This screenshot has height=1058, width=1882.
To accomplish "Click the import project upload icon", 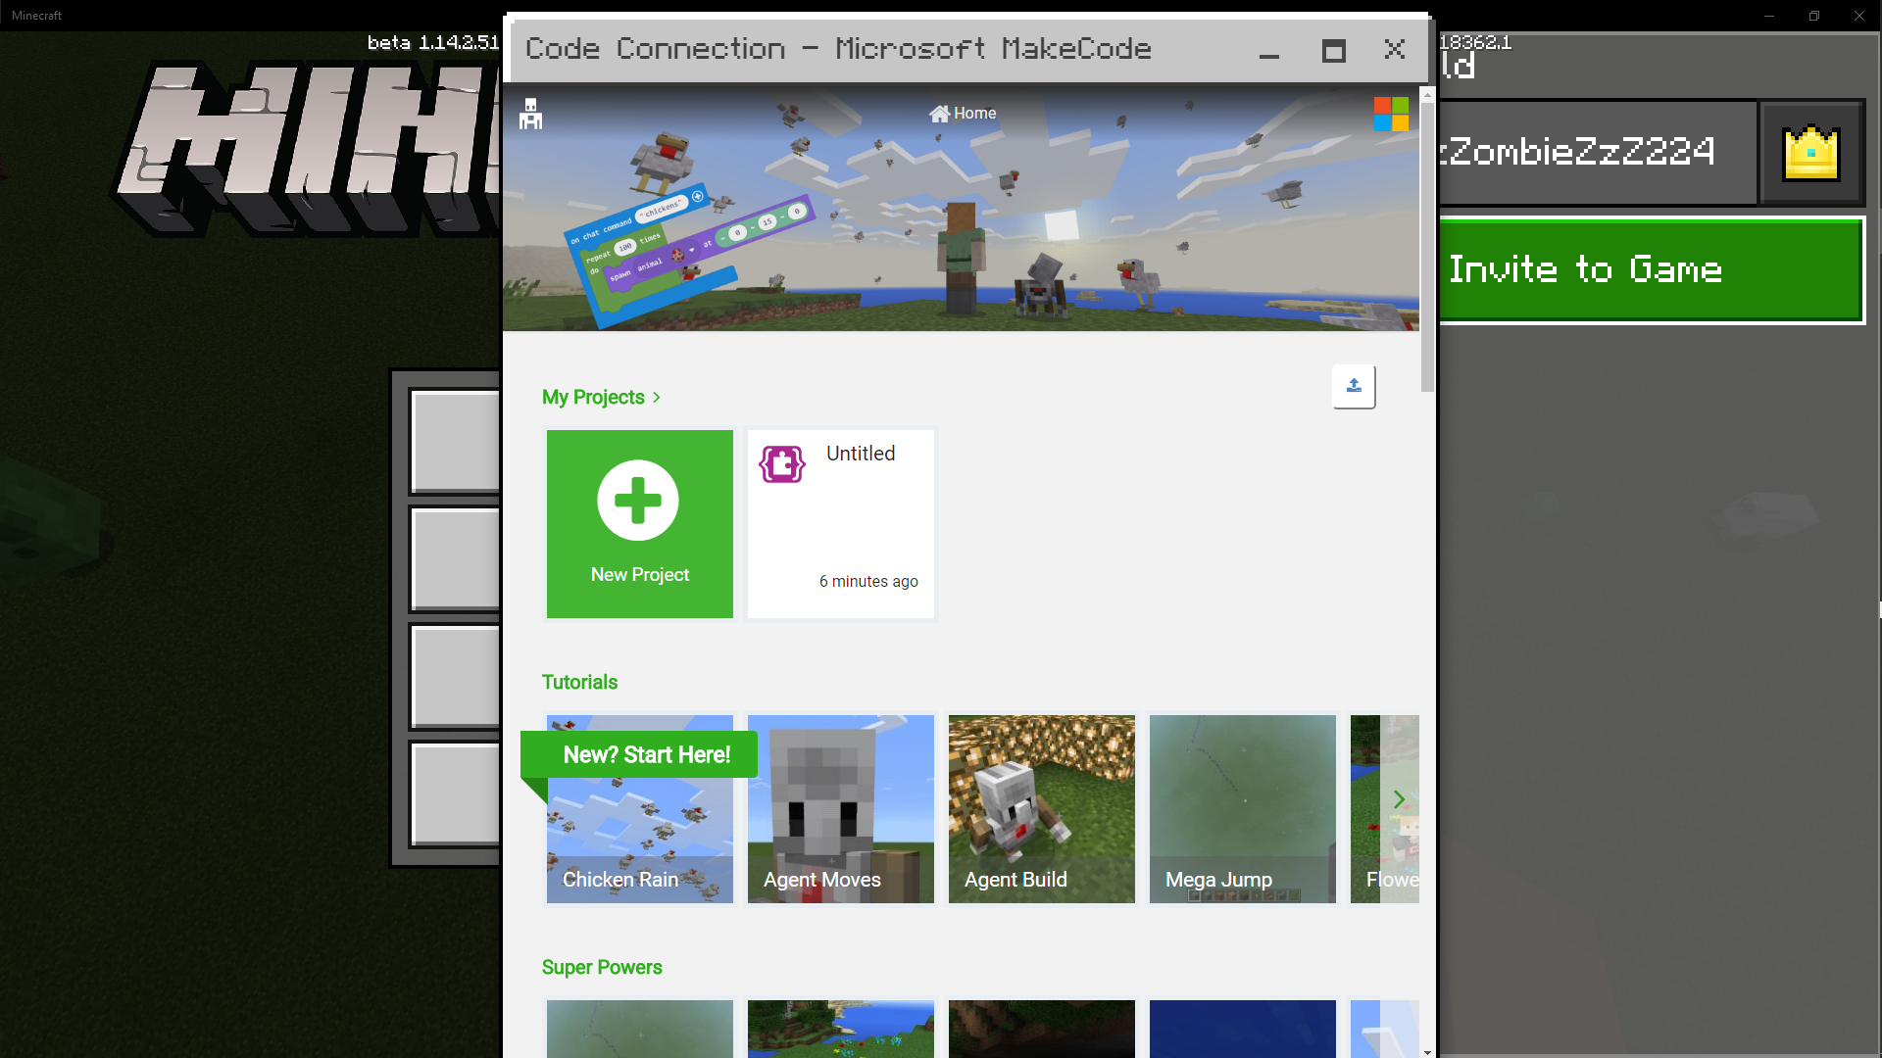I will [1354, 386].
